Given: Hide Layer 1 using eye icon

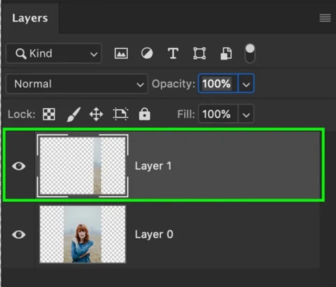Looking at the screenshot, I should tap(19, 166).
